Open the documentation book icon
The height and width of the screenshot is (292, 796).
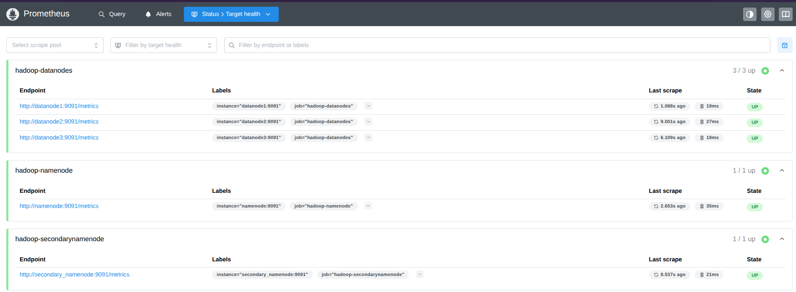click(x=786, y=14)
